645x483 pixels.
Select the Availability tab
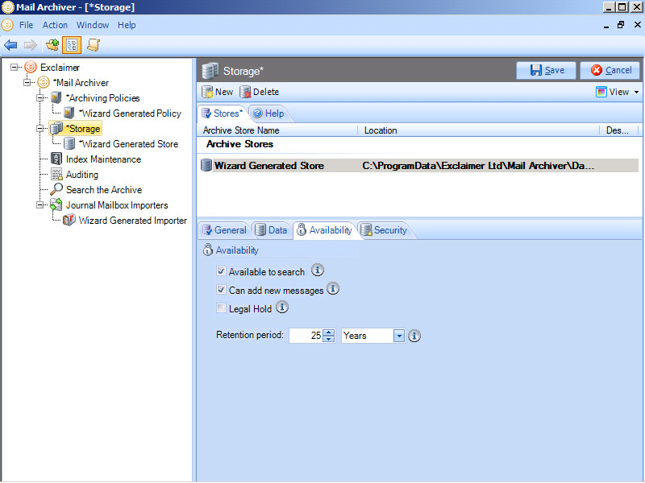(325, 230)
